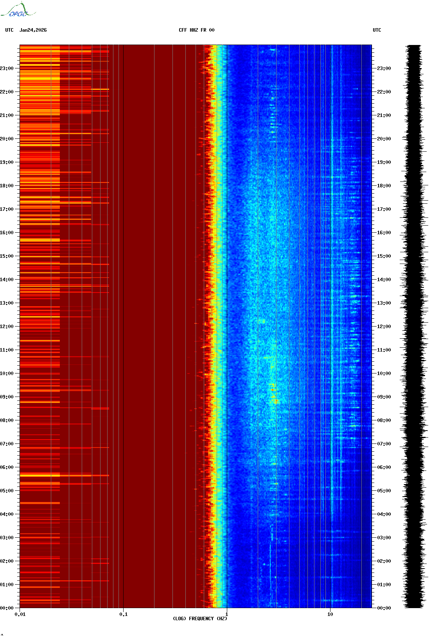Click 02:00 on the right time axis
Image resolution: width=431 pixels, height=639 pixels.
tap(384, 561)
